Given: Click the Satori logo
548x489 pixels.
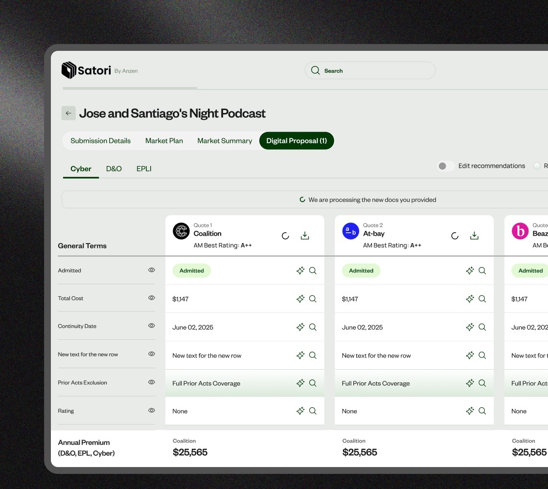Looking at the screenshot, I should (86, 70).
